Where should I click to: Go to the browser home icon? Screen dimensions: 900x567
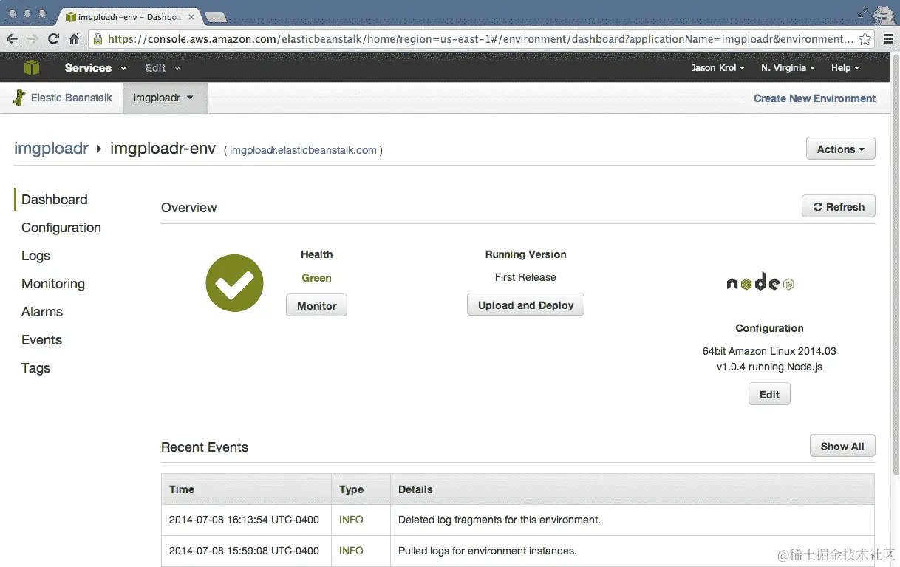(x=74, y=38)
